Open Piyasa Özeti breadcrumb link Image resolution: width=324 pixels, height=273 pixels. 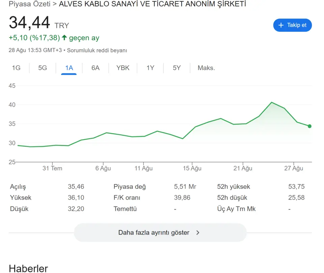click(x=29, y=4)
